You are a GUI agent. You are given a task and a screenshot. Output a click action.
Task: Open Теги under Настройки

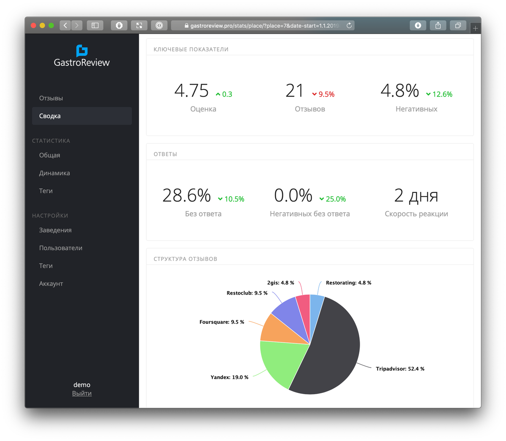tap(46, 265)
